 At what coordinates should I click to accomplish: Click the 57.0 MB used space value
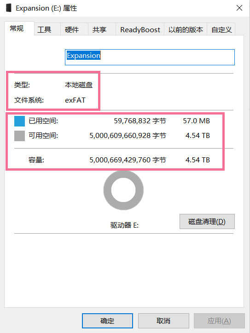(x=197, y=121)
